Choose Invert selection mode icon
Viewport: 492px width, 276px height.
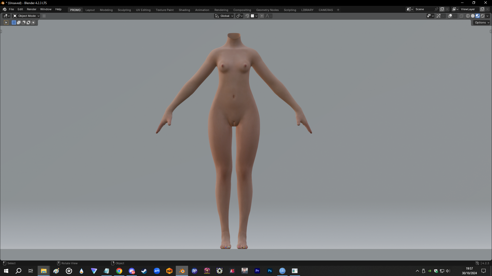pyautogui.click(x=28, y=22)
